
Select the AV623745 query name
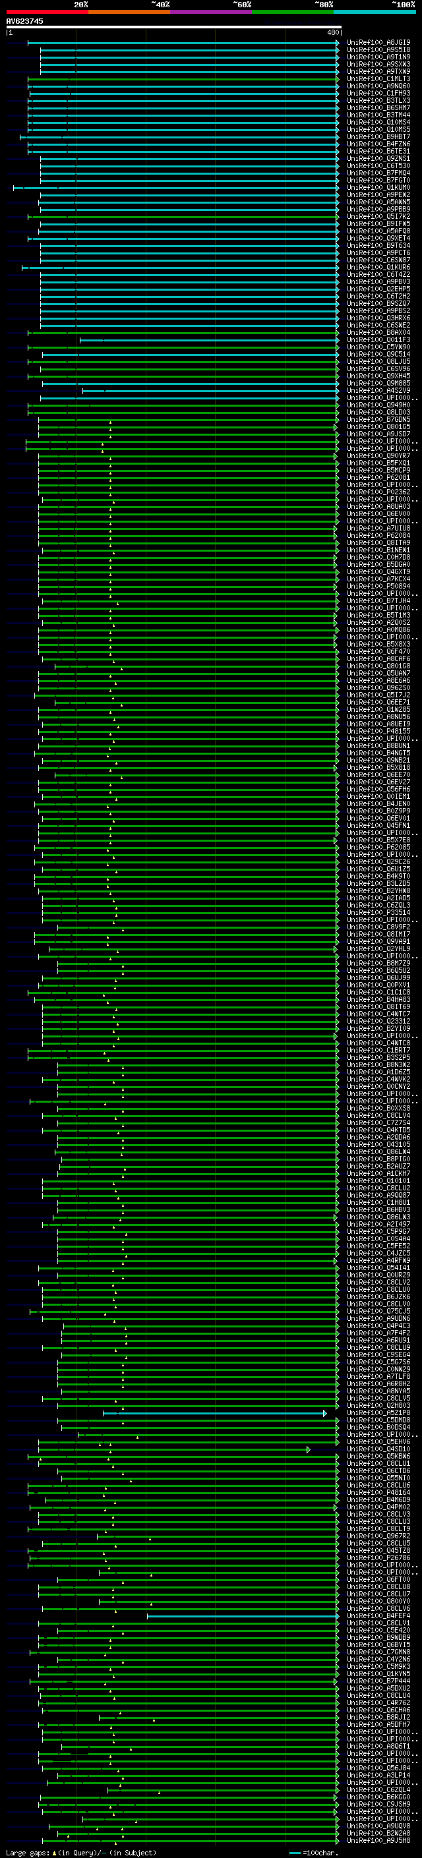tap(24, 22)
